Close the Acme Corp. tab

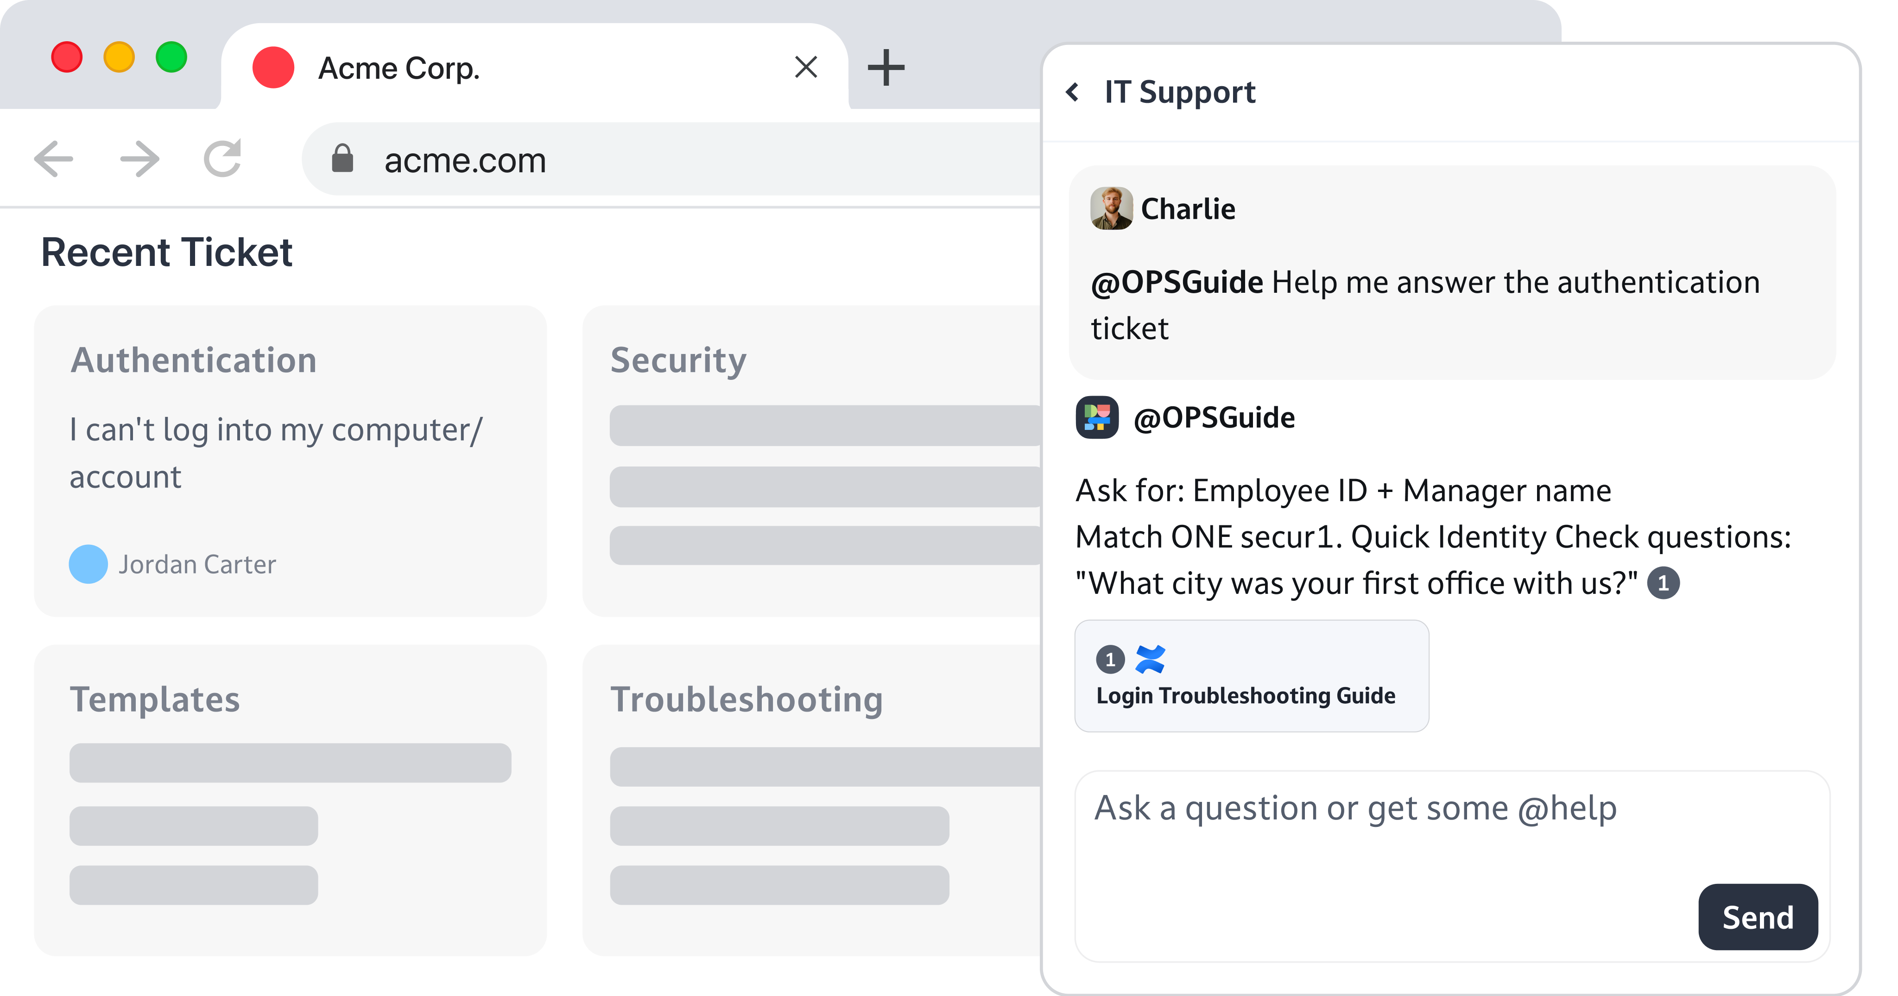pyautogui.click(x=806, y=67)
